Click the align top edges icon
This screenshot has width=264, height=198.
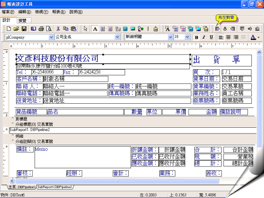pyautogui.click(x=242, y=29)
